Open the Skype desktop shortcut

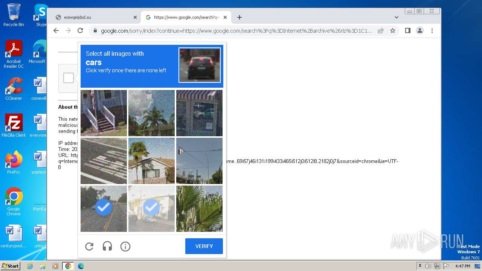(x=41, y=15)
